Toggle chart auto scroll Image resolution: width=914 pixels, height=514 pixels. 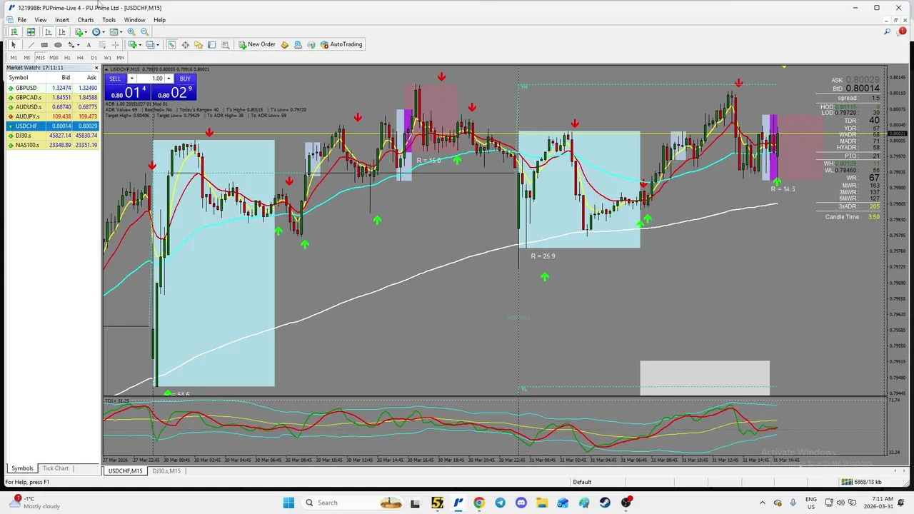point(48,32)
